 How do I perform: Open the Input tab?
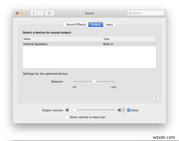[x=109, y=25]
